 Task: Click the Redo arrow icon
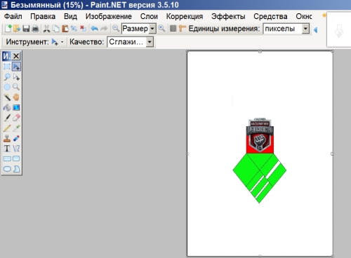[x=104, y=29]
